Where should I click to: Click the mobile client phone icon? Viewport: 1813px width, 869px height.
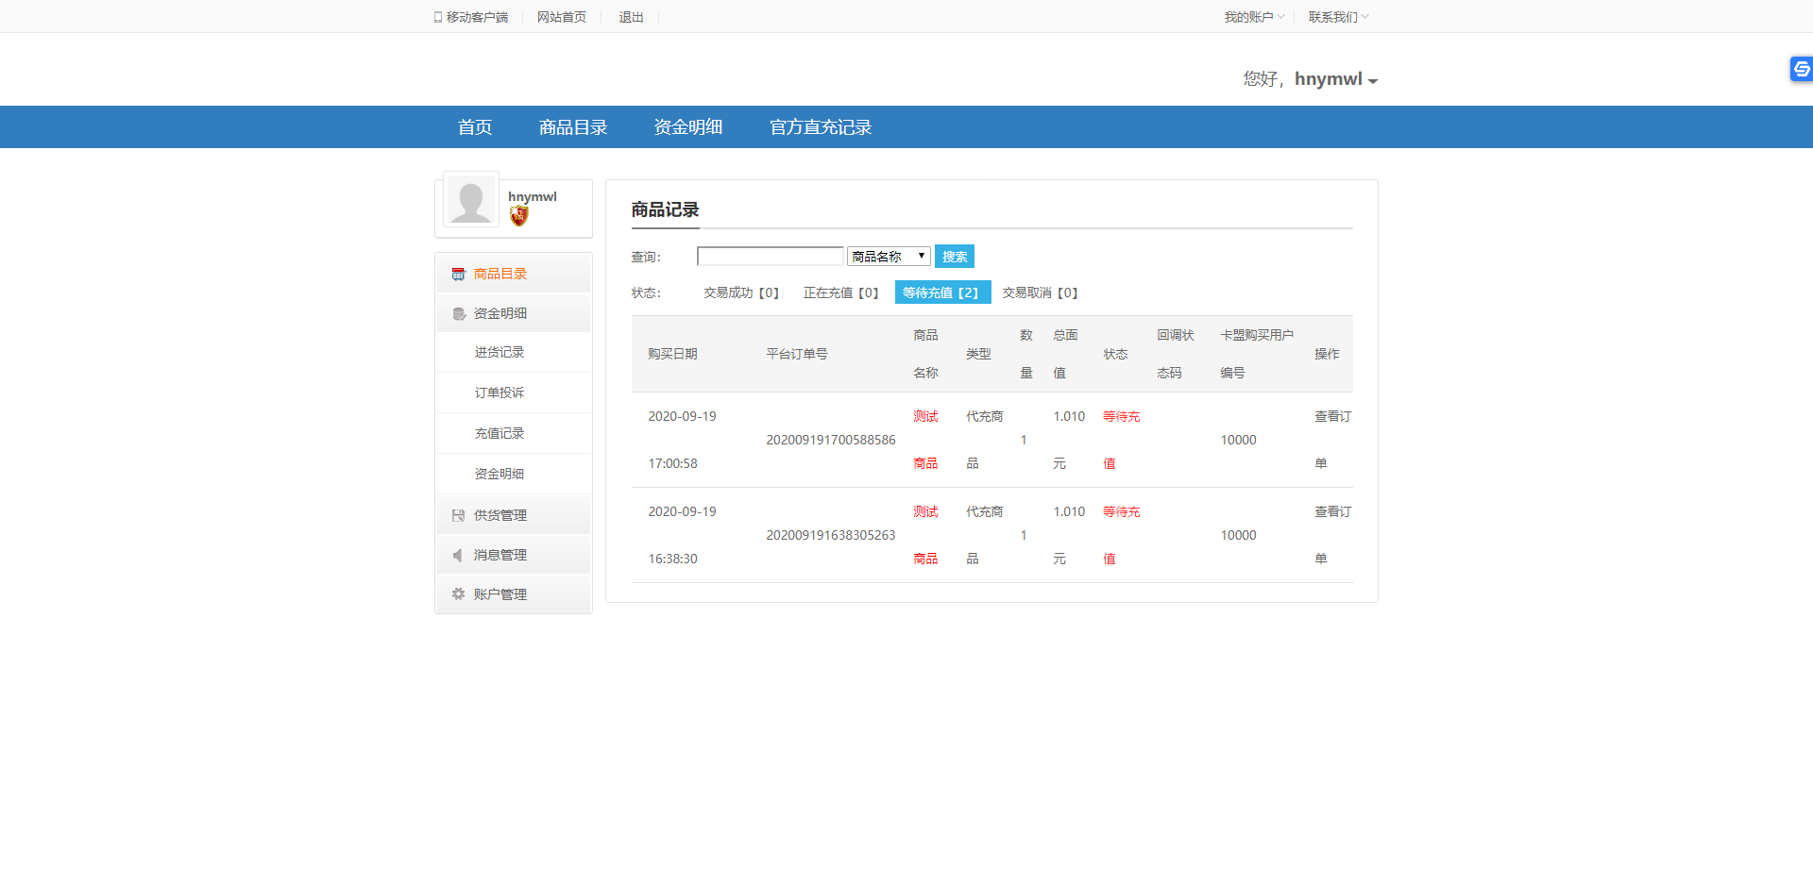438,17
